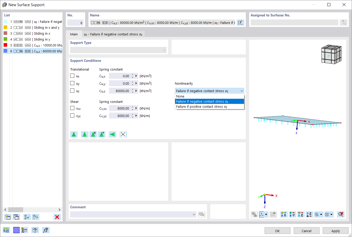
Task: Open units and decimal places icon
Action: pos(6,230)
